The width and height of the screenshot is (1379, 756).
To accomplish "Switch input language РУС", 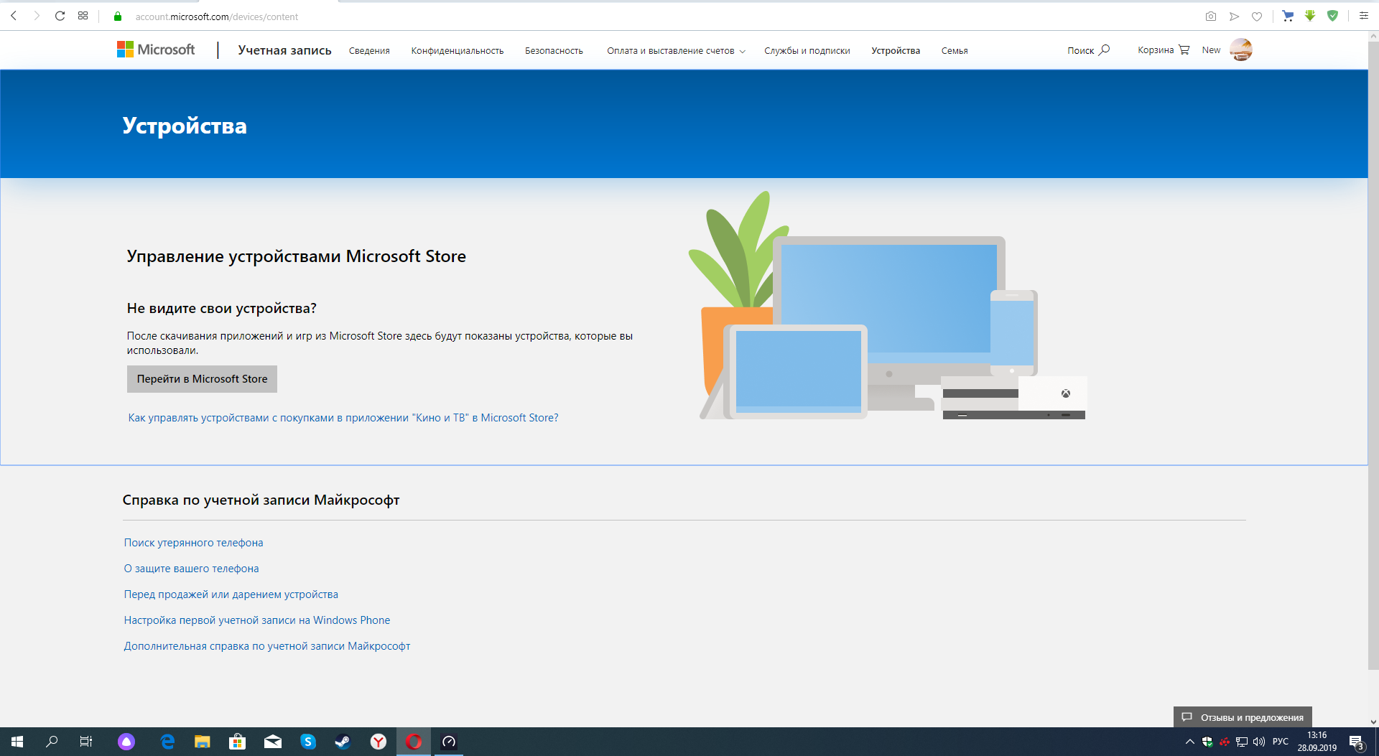I will click(1281, 742).
